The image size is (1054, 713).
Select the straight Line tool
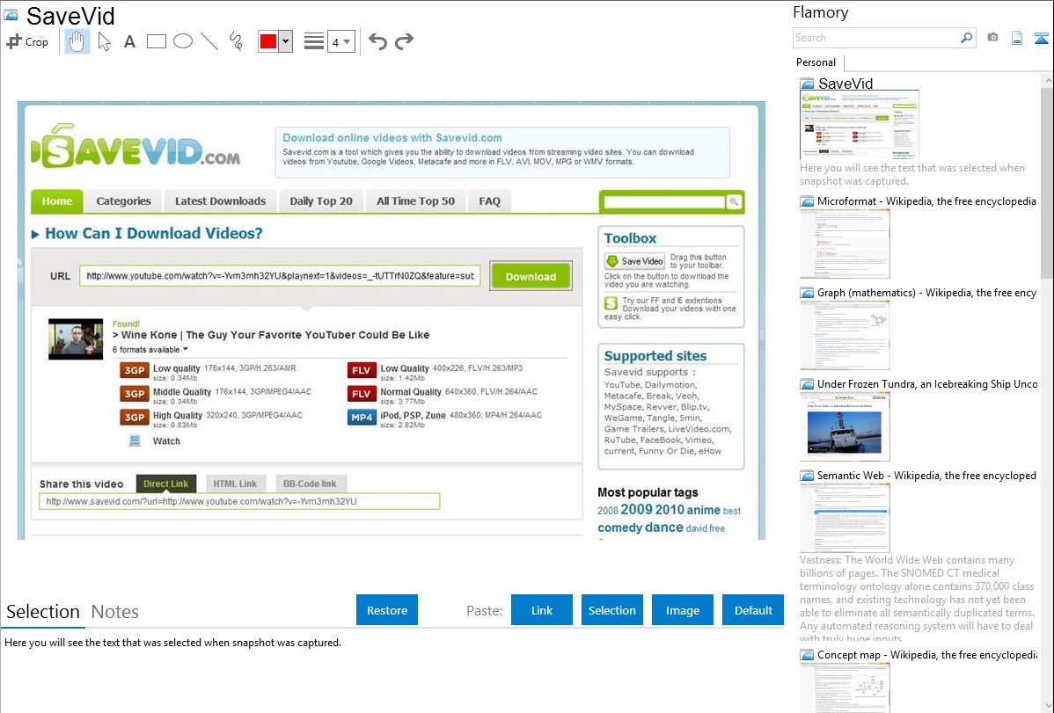(x=209, y=41)
